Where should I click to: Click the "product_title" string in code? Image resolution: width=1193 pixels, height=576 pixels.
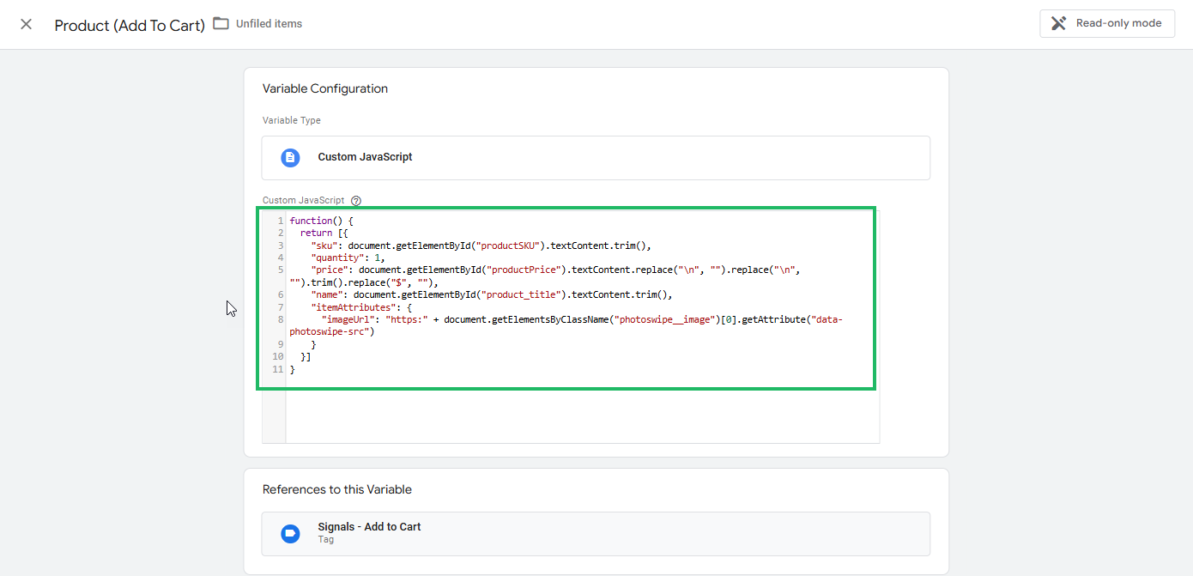click(524, 294)
